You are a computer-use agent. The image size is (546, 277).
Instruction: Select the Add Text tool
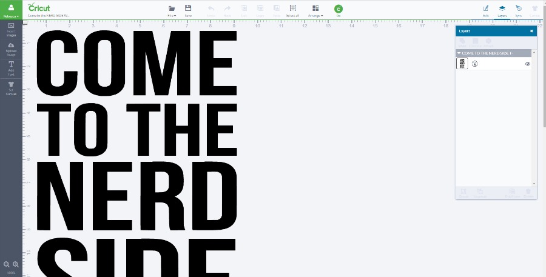click(x=11, y=69)
